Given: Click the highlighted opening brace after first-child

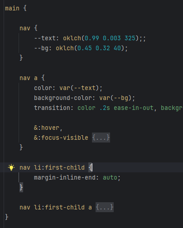Looking at the screenshot, I should [90, 167].
